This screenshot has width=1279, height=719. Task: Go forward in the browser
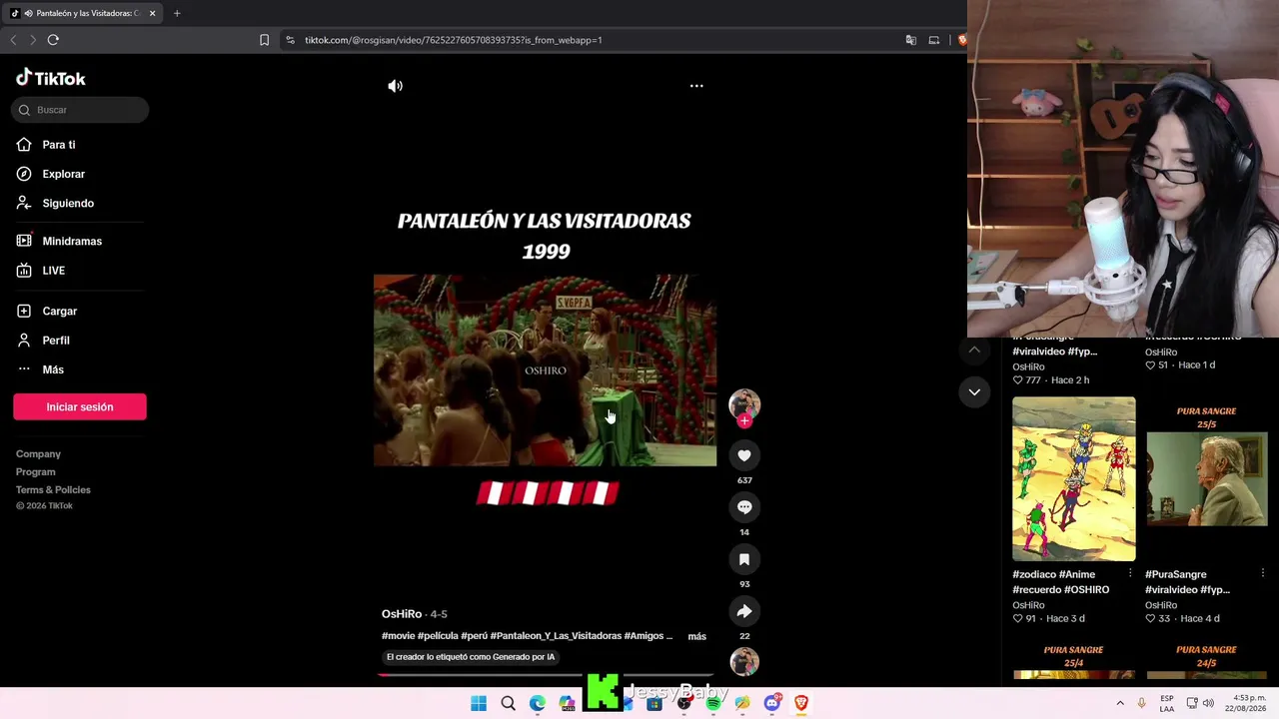pos(33,40)
